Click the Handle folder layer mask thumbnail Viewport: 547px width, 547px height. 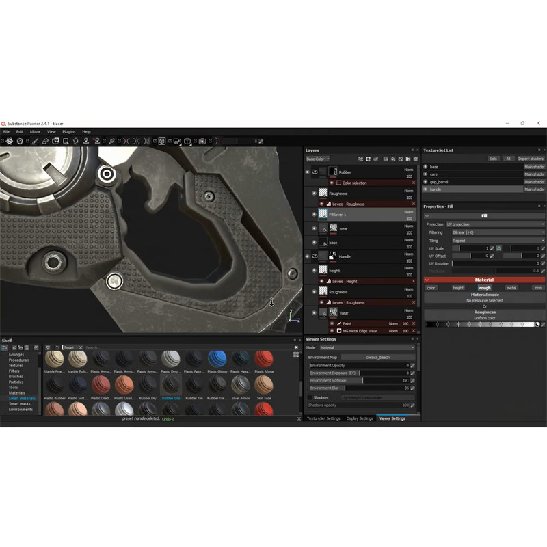tap(333, 256)
